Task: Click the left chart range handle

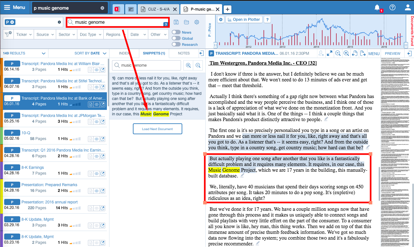Action: point(215,45)
